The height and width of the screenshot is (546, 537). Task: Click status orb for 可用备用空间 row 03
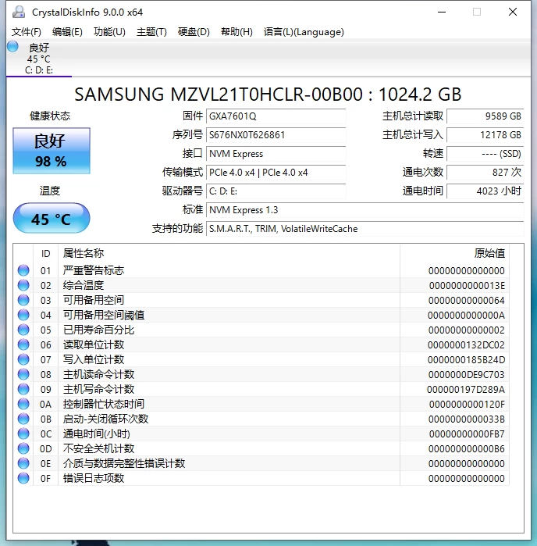click(x=23, y=300)
